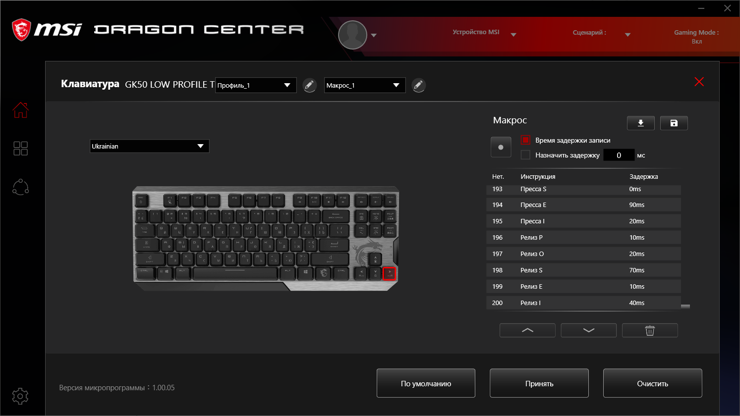740x416 pixels.
Task: Enable the Назначить задержку checkbox
Action: 525,155
